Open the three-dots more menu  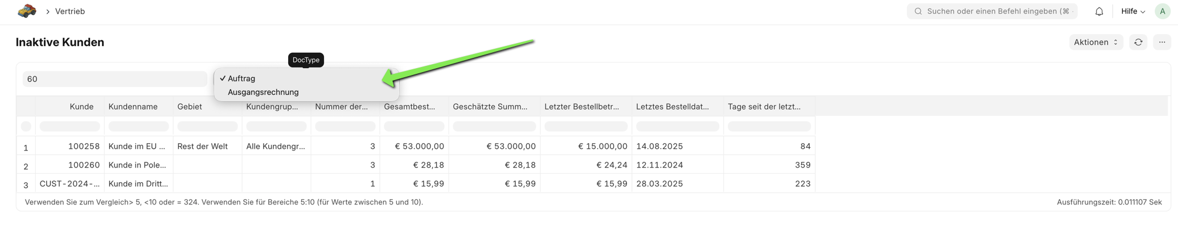[1162, 42]
